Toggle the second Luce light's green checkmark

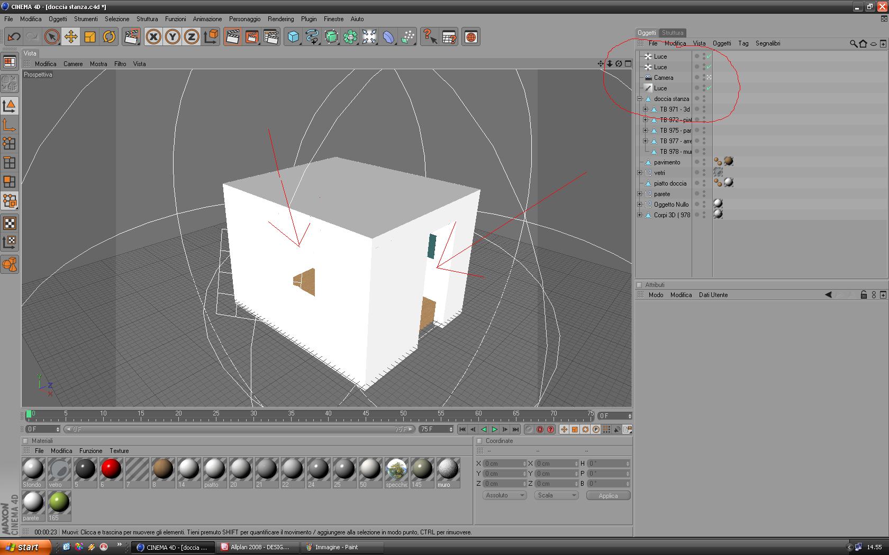click(x=709, y=67)
